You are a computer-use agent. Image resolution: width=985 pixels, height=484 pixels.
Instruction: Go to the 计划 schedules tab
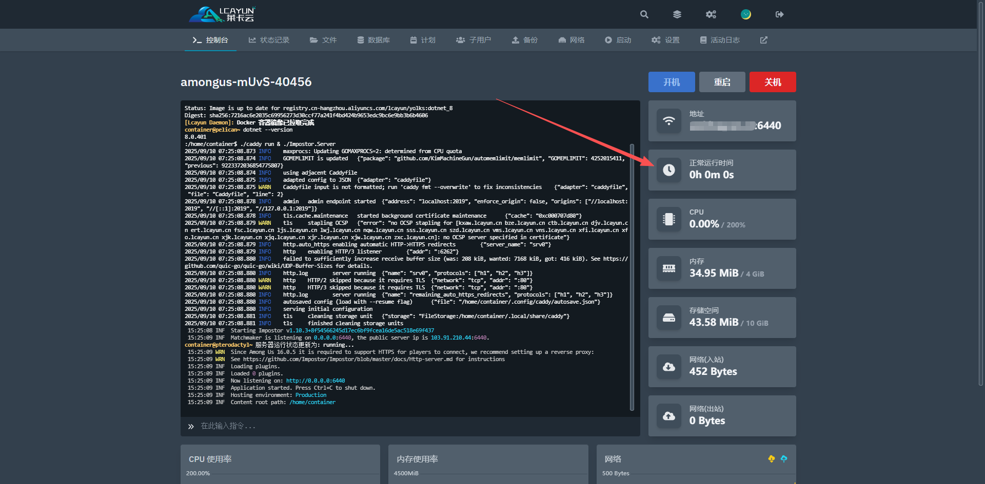coord(423,40)
